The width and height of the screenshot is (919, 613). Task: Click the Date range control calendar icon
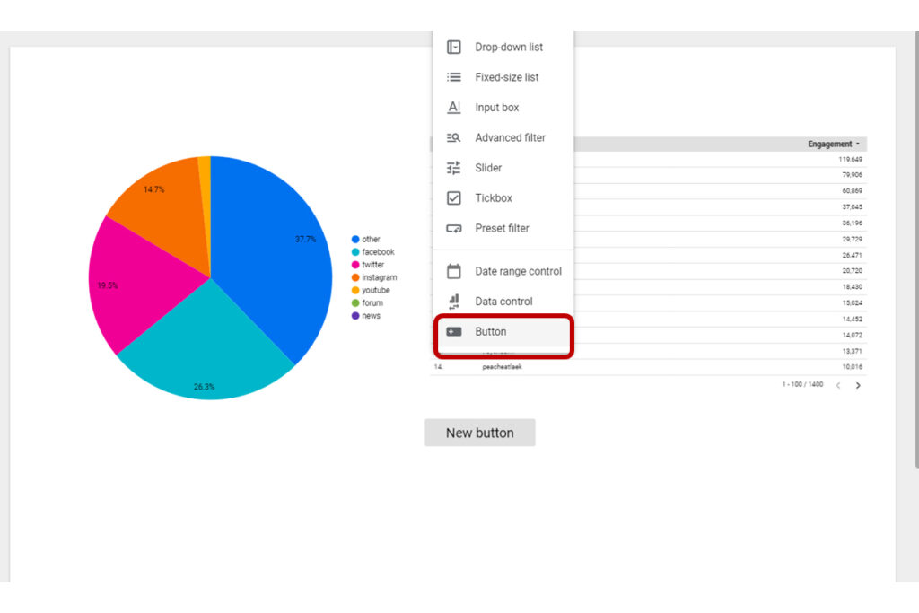click(x=453, y=271)
